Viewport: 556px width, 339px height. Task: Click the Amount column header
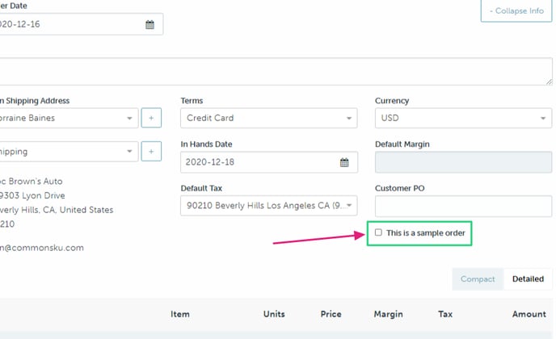click(529, 314)
